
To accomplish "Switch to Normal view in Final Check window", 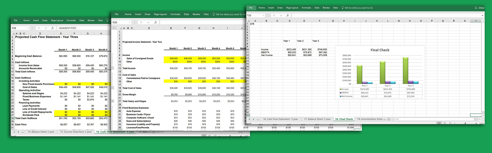I will pos(439,123).
